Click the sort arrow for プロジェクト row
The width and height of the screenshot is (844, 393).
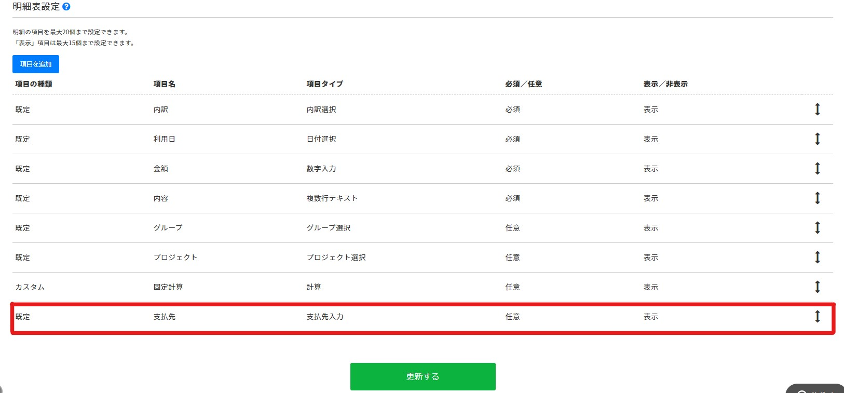coord(817,258)
